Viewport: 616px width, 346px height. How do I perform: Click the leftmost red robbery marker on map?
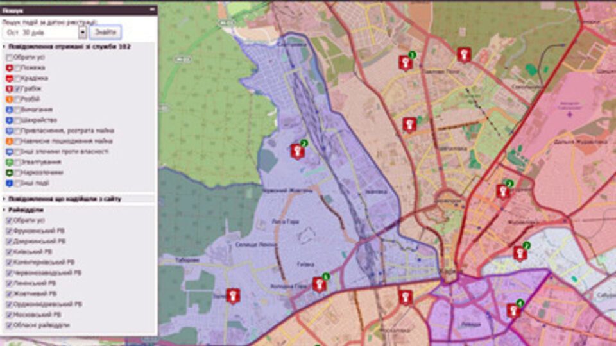point(233,296)
